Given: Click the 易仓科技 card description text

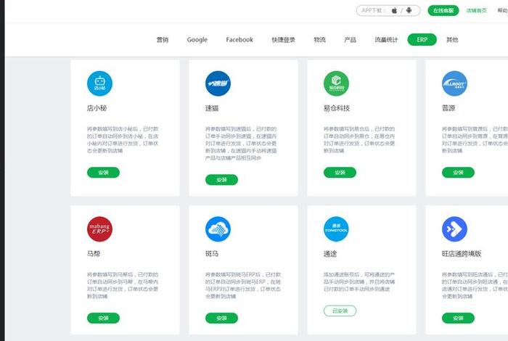Looking at the screenshot, I should [x=359, y=139].
